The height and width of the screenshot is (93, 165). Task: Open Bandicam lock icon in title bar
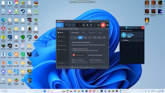[90, 21]
